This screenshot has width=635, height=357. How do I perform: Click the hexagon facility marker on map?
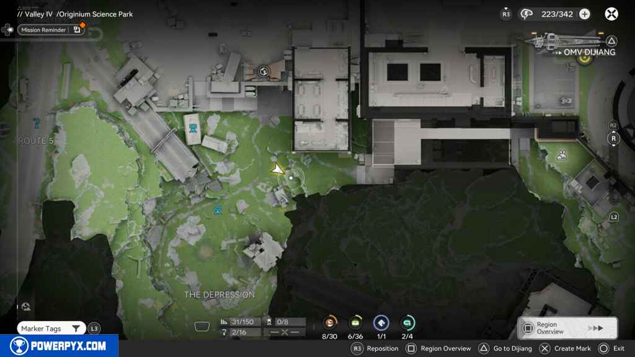tap(264, 72)
